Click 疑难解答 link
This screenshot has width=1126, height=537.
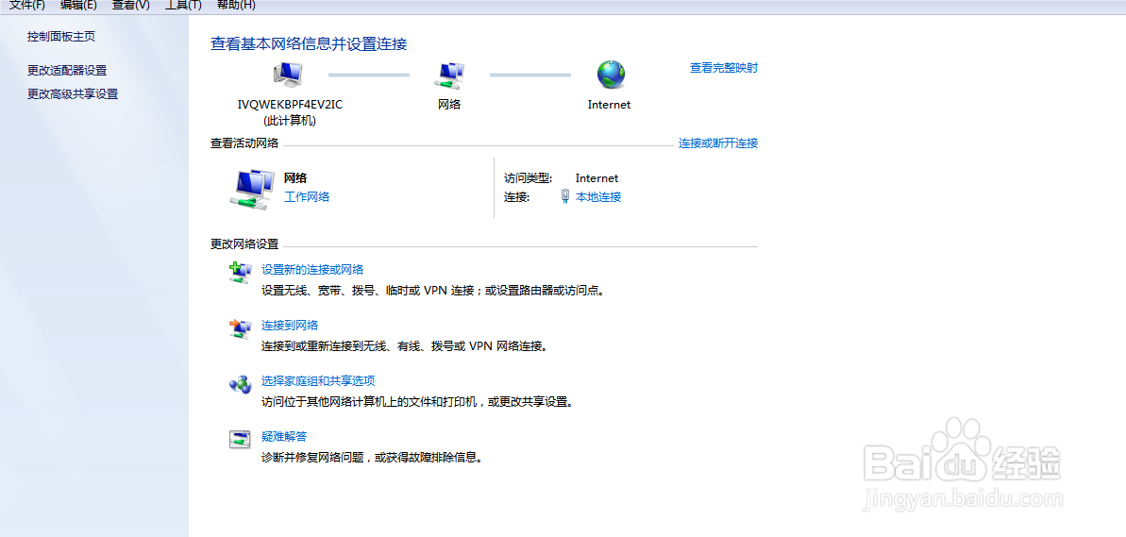tap(284, 437)
